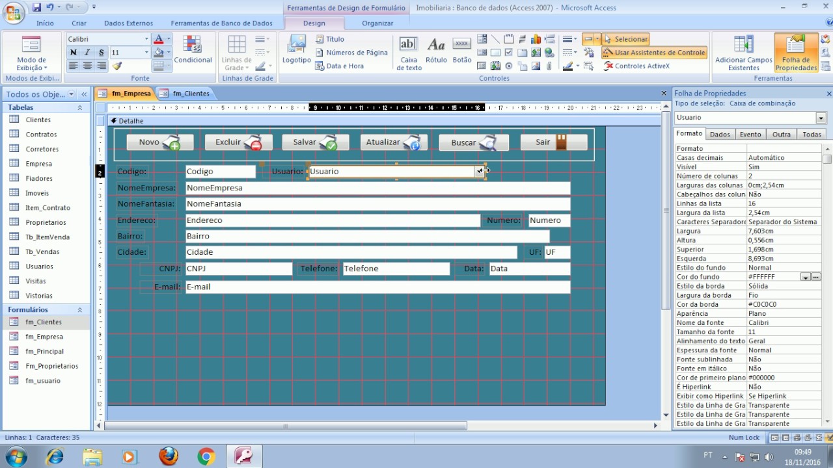Screen dimensions: 833x468
Task: Open the Evento tab in the property sheet
Action: [750, 135]
